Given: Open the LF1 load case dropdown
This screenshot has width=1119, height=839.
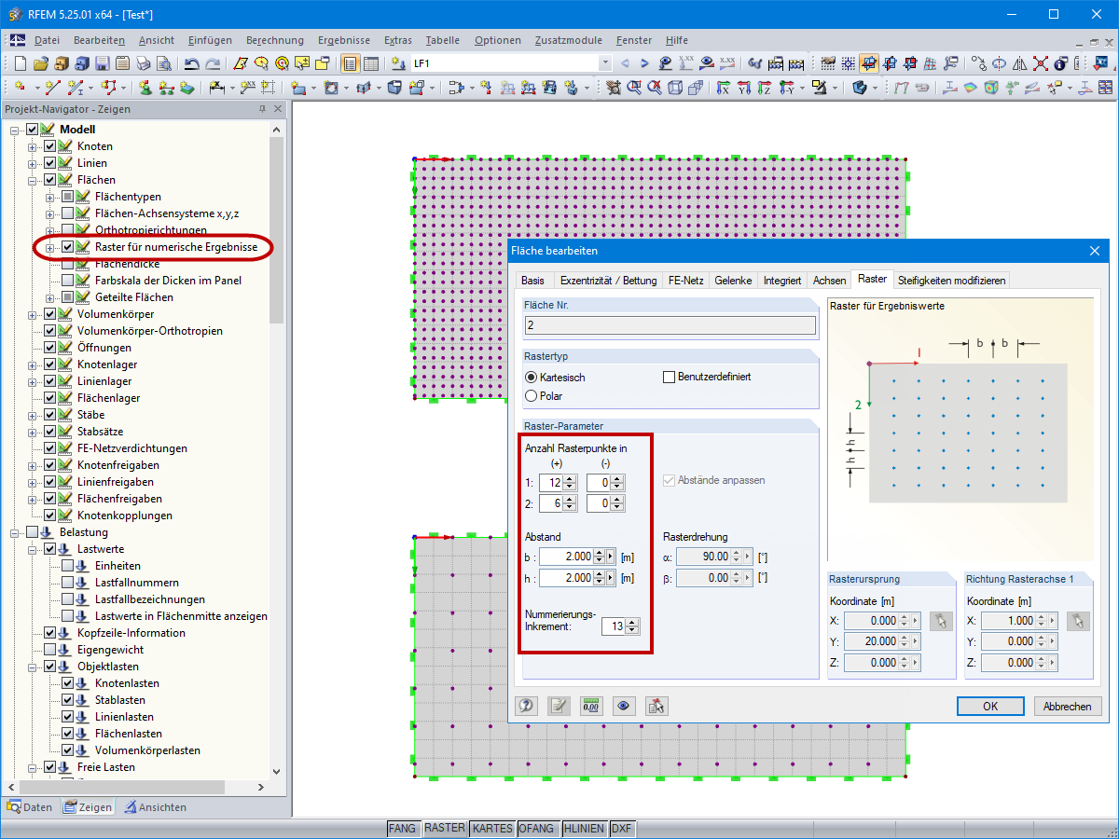Looking at the screenshot, I should click(x=605, y=63).
